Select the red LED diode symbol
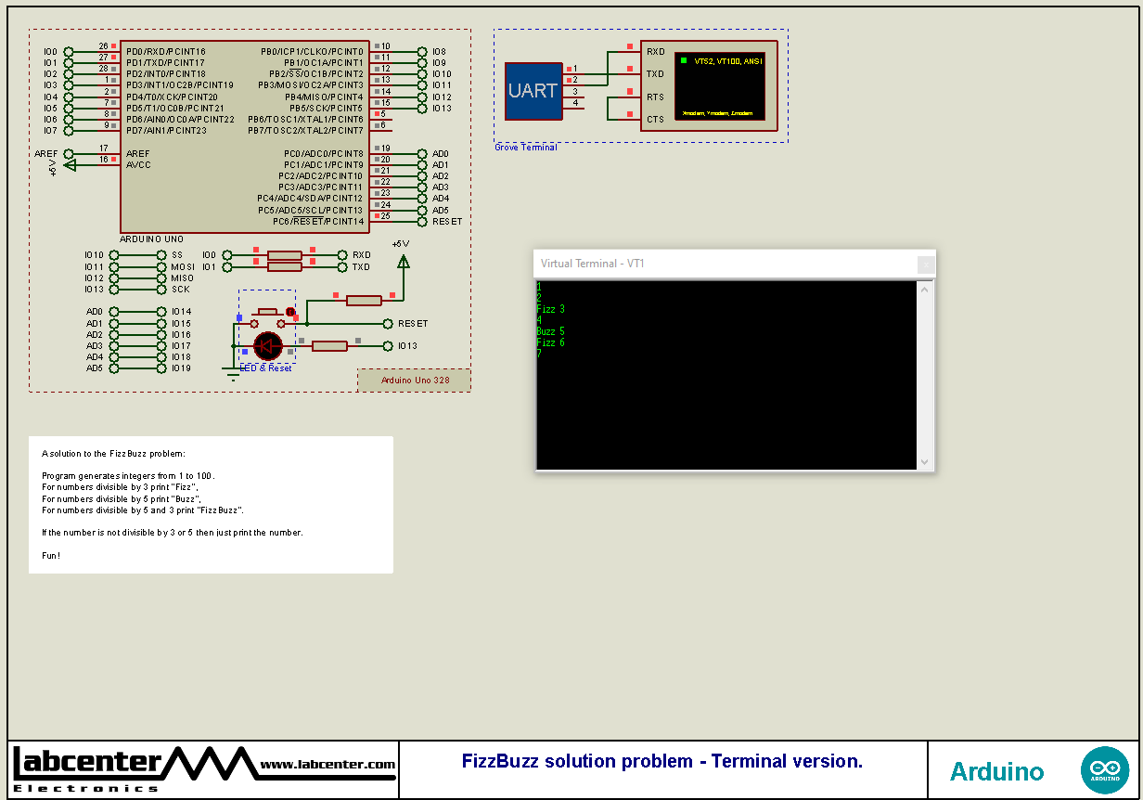Viewport: 1143px width, 800px height. pyautogui.click(x=268, y=346)
